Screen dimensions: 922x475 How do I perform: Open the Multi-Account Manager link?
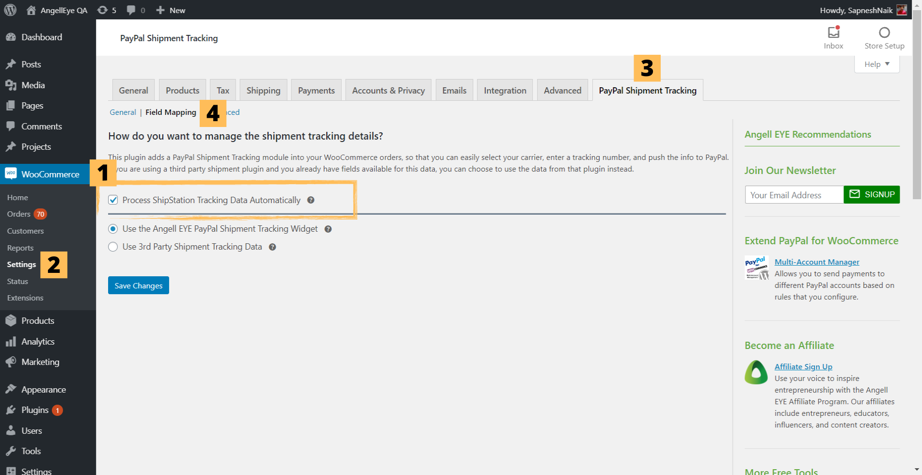pos(817,262)
